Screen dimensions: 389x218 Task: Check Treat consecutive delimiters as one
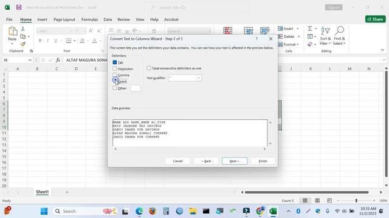click(x=148, y=68)
